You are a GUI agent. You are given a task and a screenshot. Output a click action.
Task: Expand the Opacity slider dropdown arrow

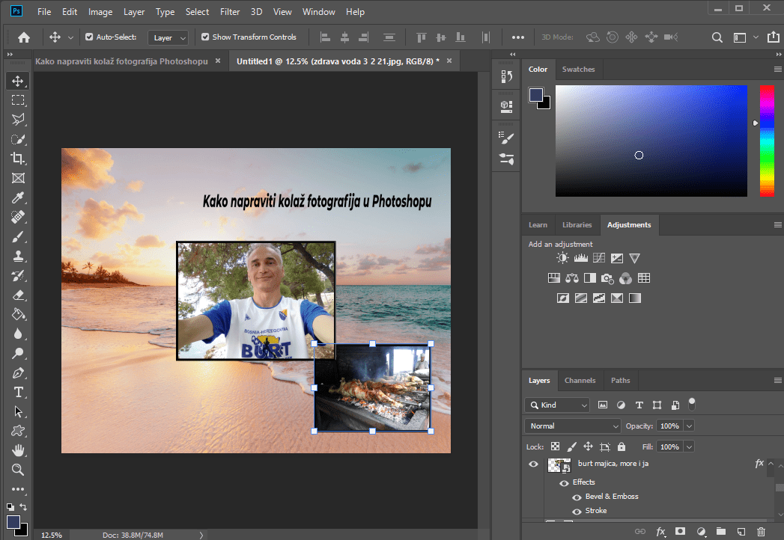point(689,426)
